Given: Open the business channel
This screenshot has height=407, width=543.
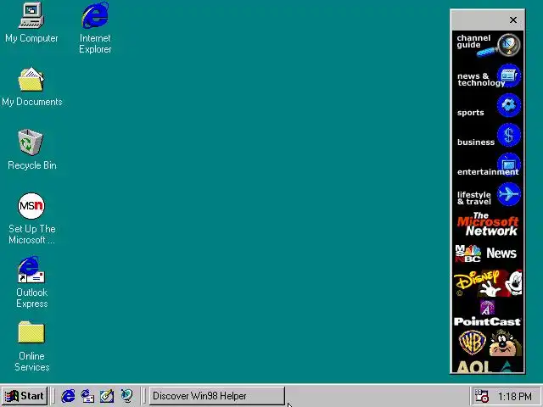Looking at the screenshot, I should coord(488,135).
